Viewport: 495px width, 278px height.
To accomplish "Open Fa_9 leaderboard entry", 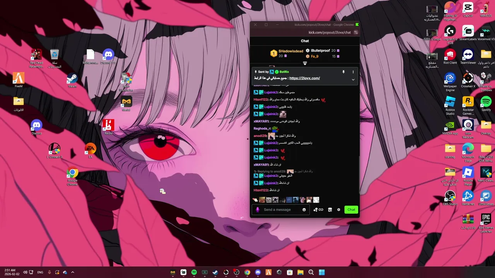I will point(314,56).
